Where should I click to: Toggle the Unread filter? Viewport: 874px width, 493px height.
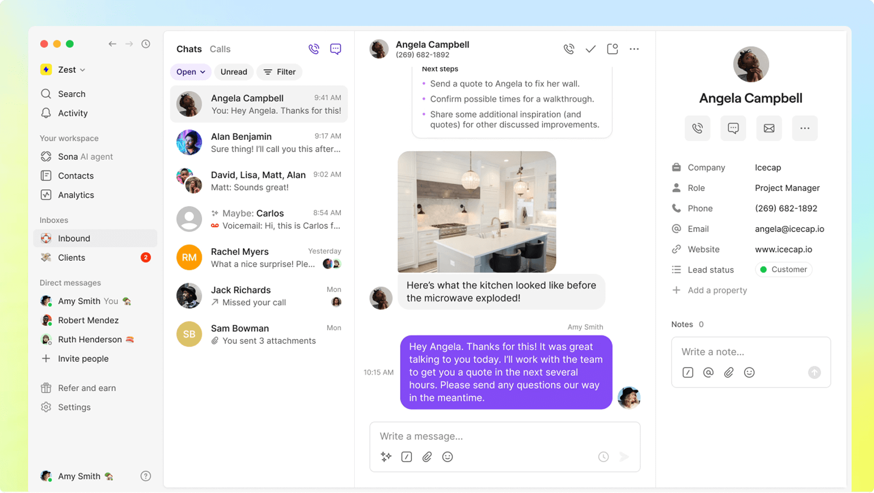pos(234,72)
